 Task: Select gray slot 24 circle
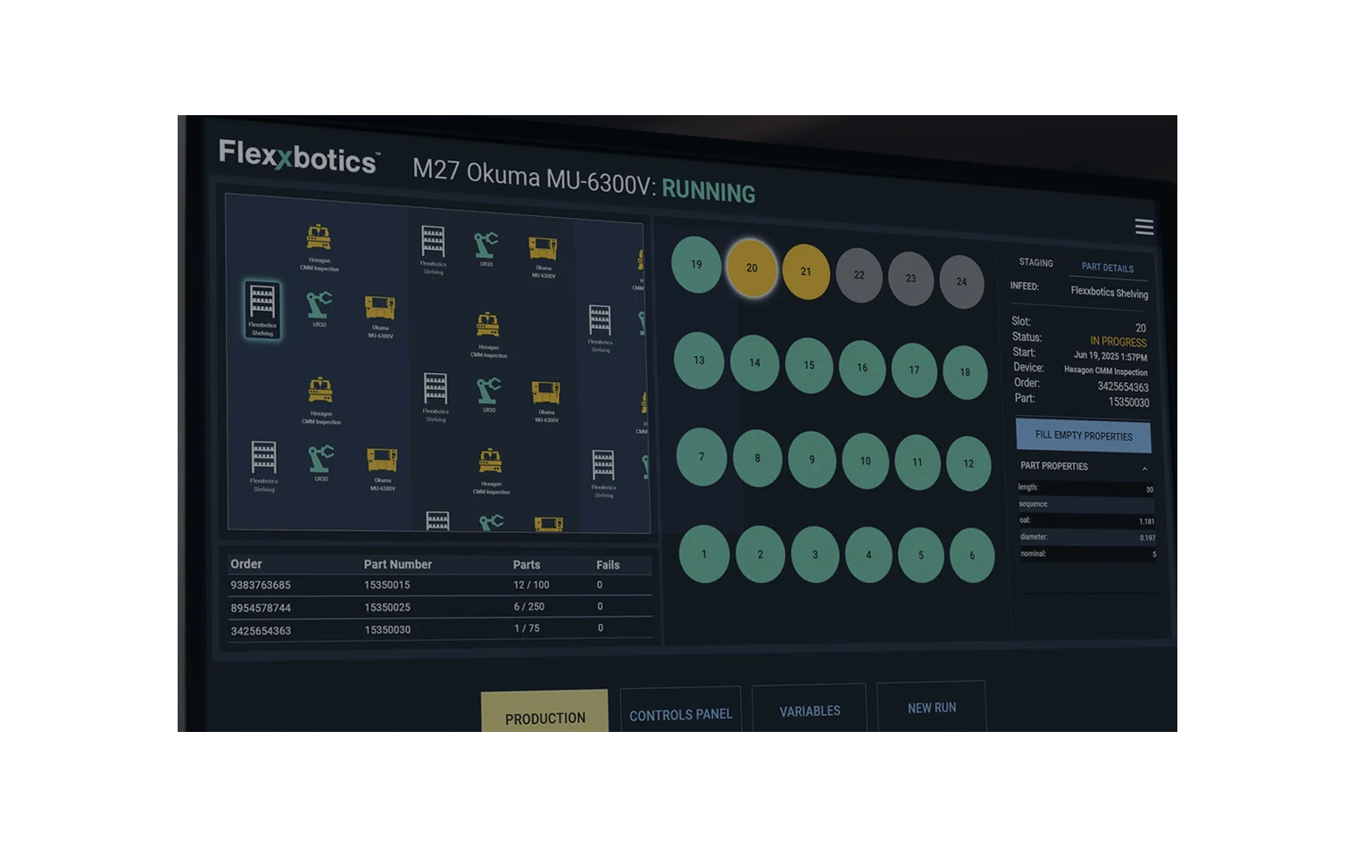click(x=961, y=281)
